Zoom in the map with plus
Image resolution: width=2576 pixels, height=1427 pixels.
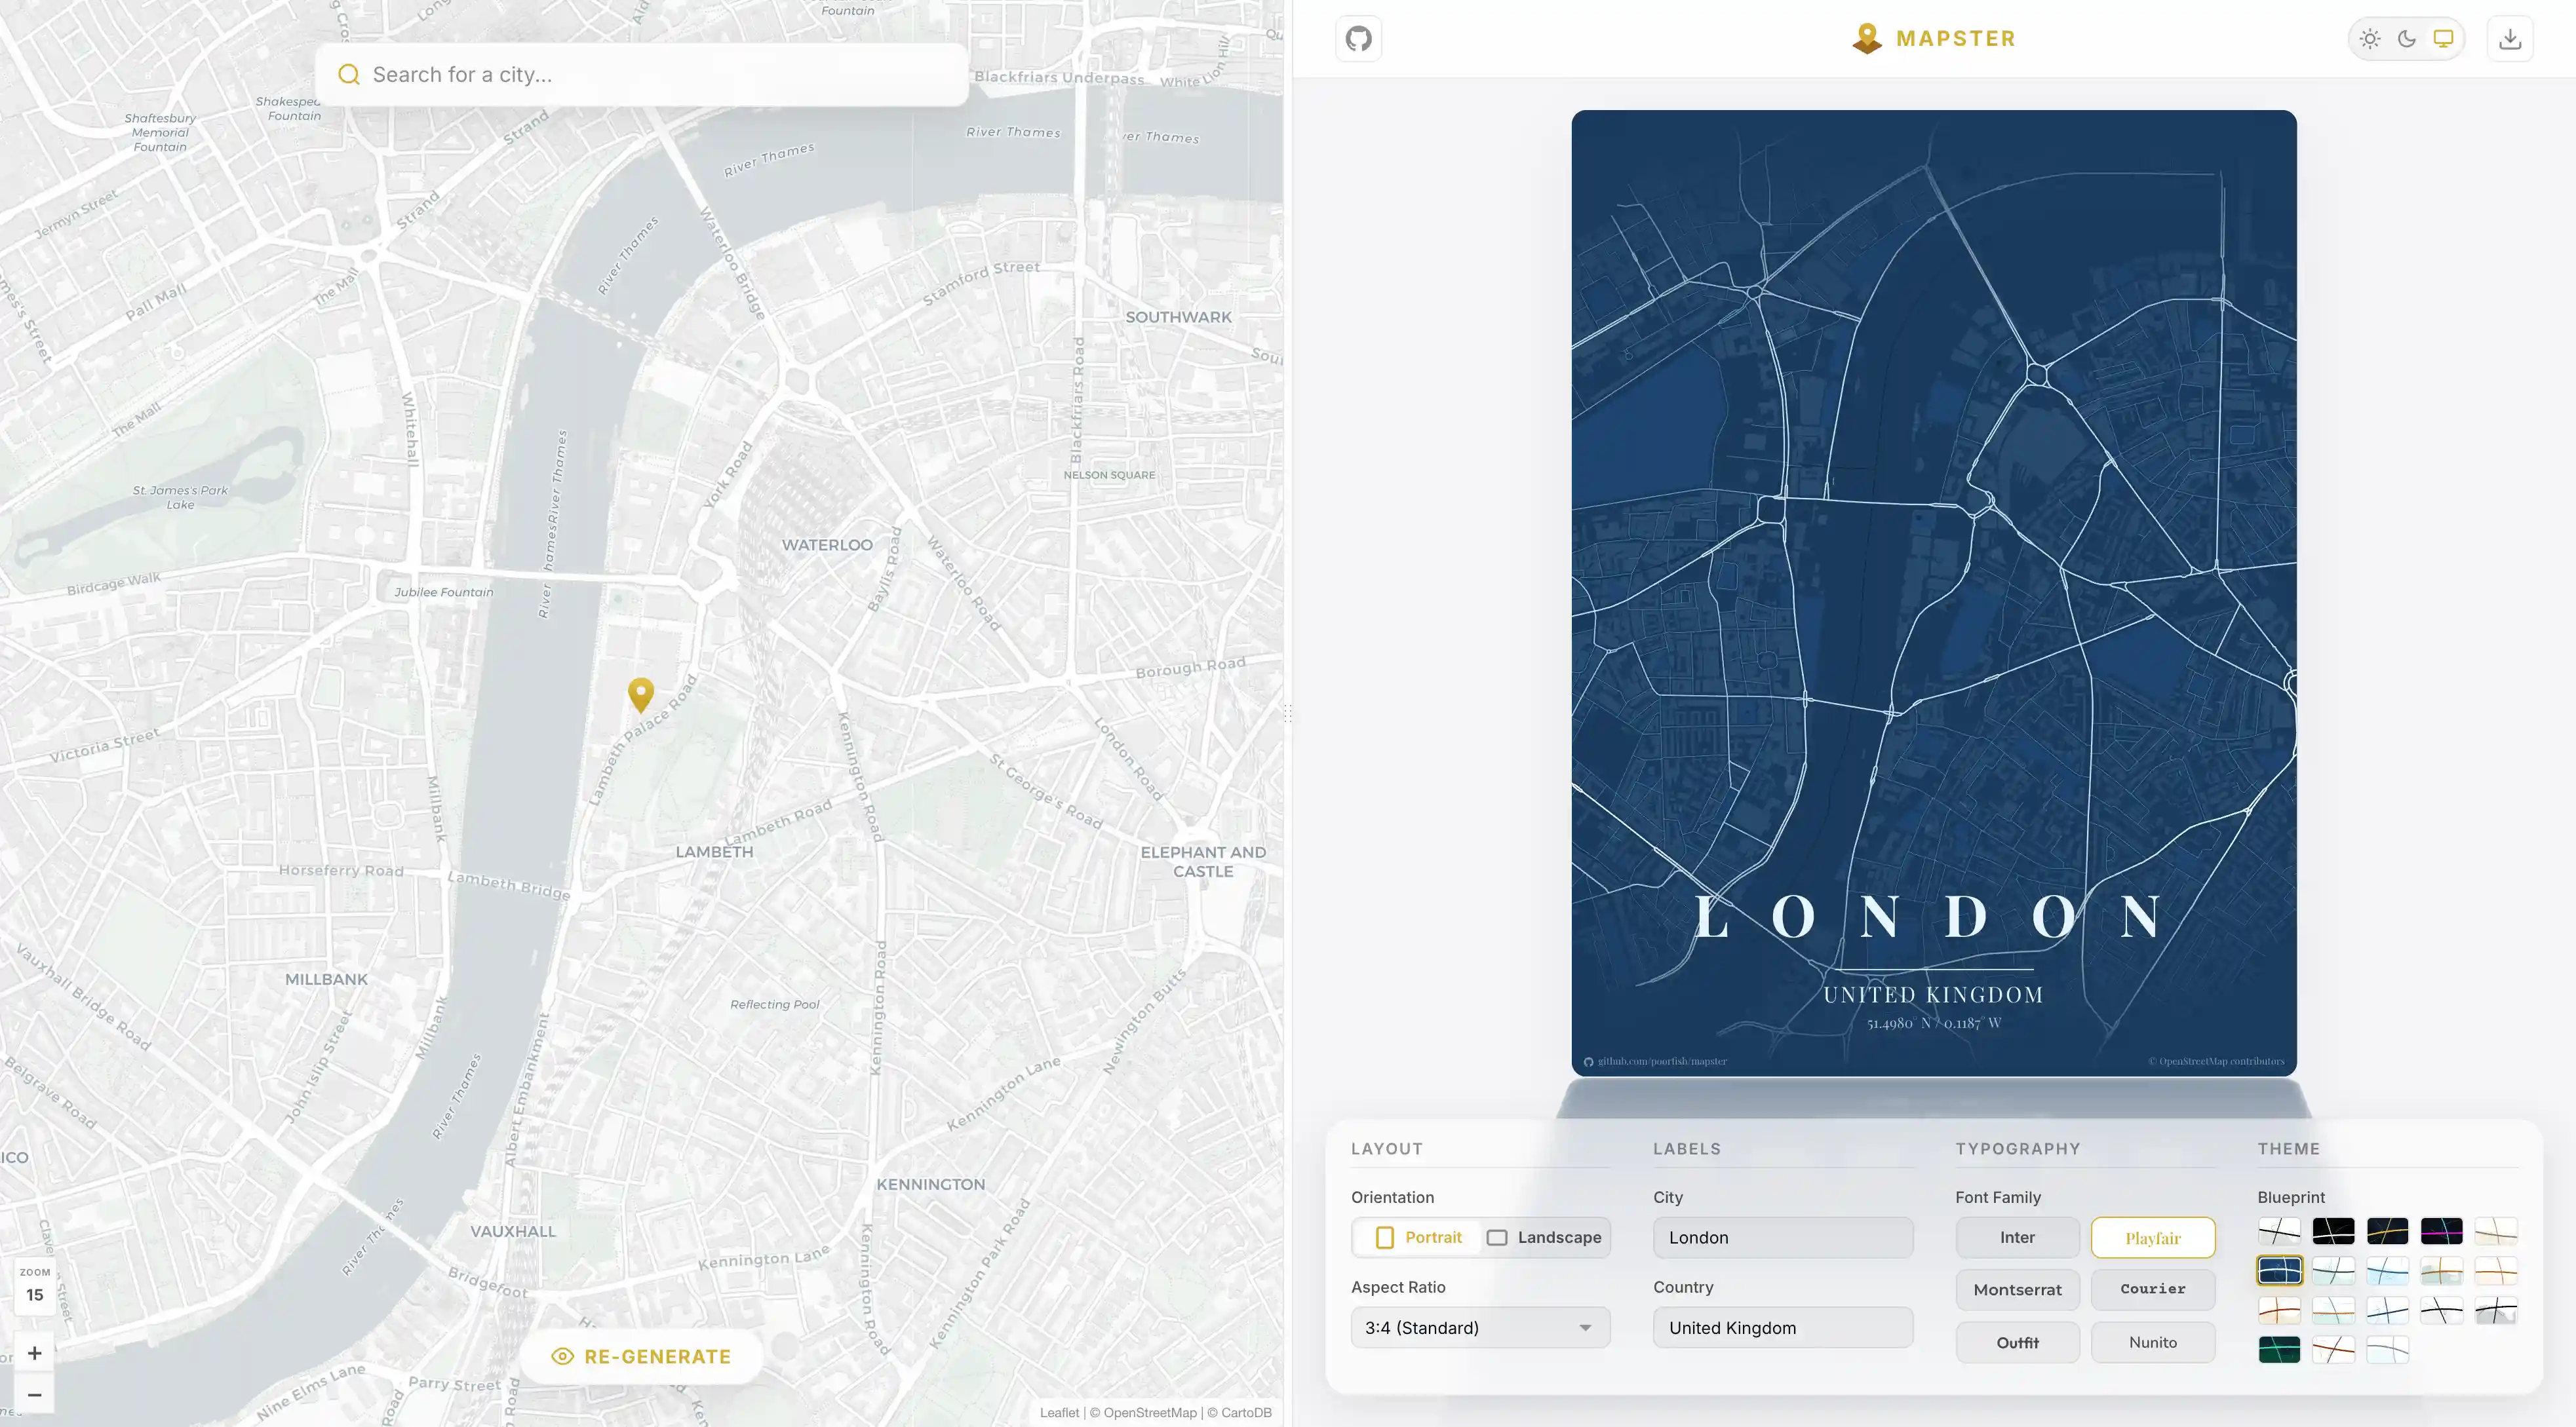click(34, 1353)
